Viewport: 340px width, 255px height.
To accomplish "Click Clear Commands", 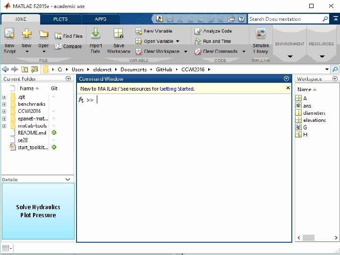I will (x=216, y=51).
